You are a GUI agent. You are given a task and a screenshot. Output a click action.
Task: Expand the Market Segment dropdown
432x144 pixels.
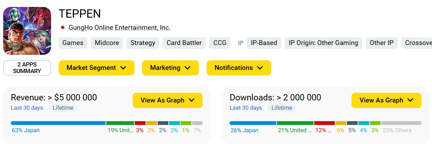click(96, 68)
